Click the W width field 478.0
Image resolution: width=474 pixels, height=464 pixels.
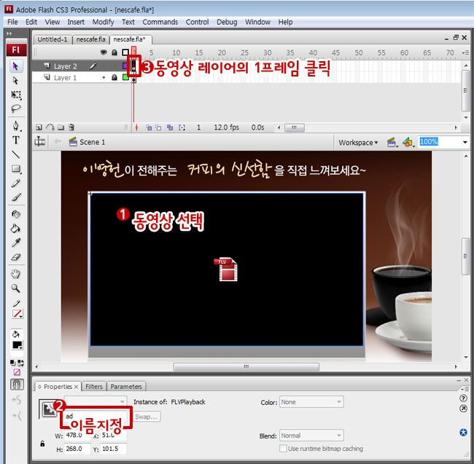pyautogui.click(x=77, y=435)
